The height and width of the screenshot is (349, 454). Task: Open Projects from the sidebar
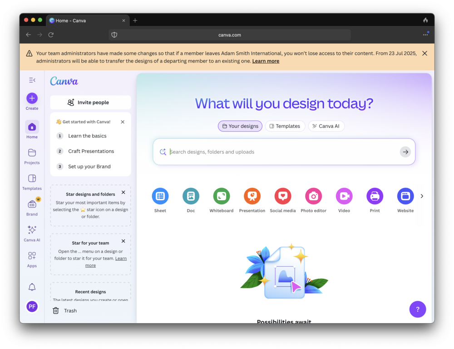[32, 153]
